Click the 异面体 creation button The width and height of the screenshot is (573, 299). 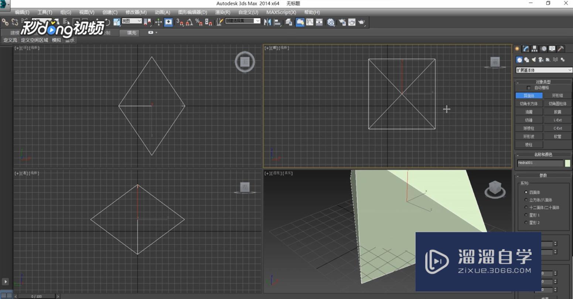coord(529,95)
